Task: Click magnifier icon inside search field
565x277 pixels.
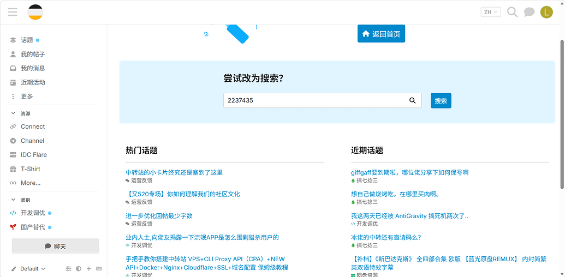Action: pos(413,100)
